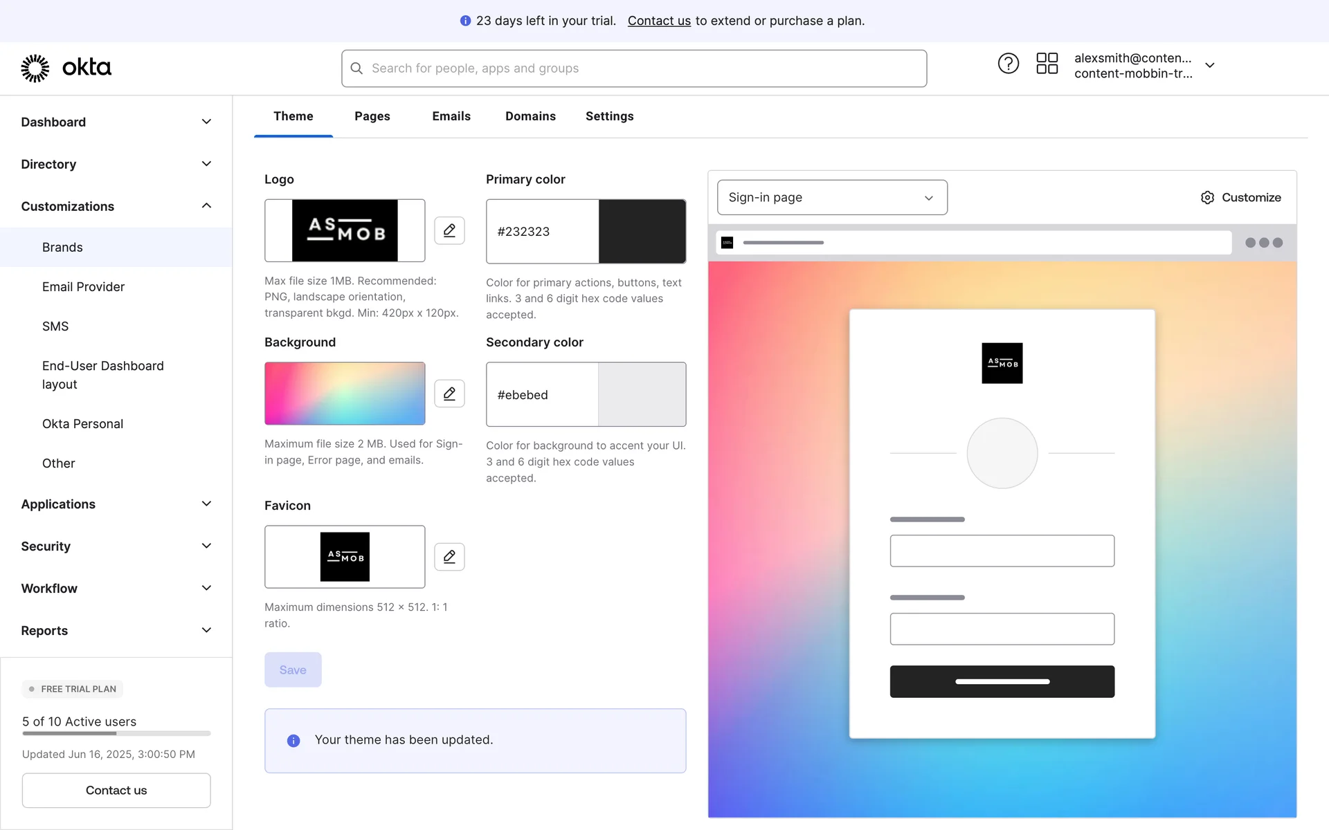Click the search magnifier icon
Viewport: 1329px width, 830px height.
coord(356,68)
